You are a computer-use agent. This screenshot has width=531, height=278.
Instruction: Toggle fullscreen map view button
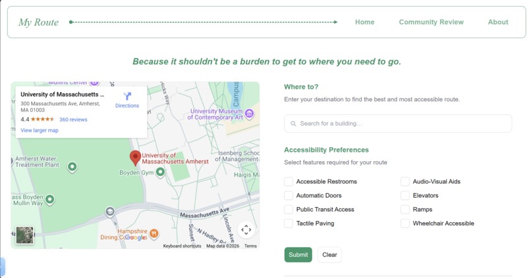tap(246, 230)
